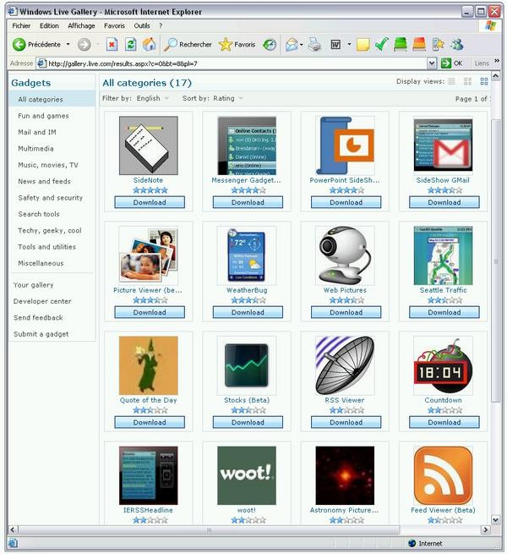Expand the address bar URL dropdown

(x=432, y=63)
